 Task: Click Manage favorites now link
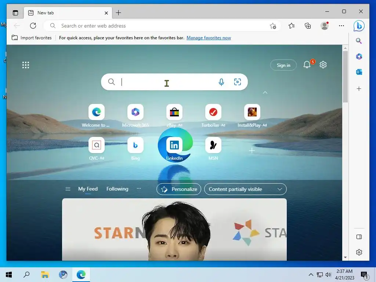click(x=209, y=38)
